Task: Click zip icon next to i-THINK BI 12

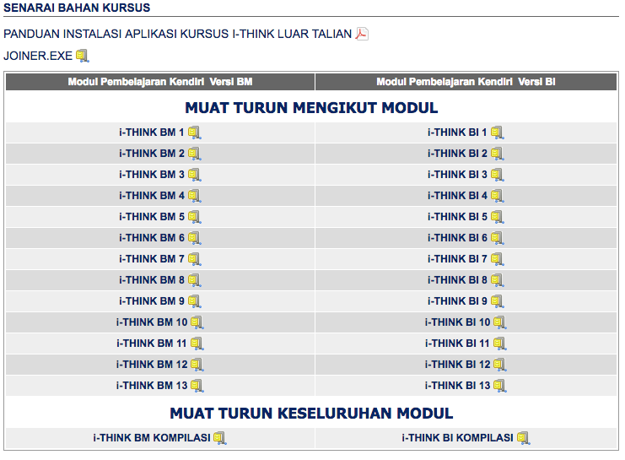Action: coord(500,365)
